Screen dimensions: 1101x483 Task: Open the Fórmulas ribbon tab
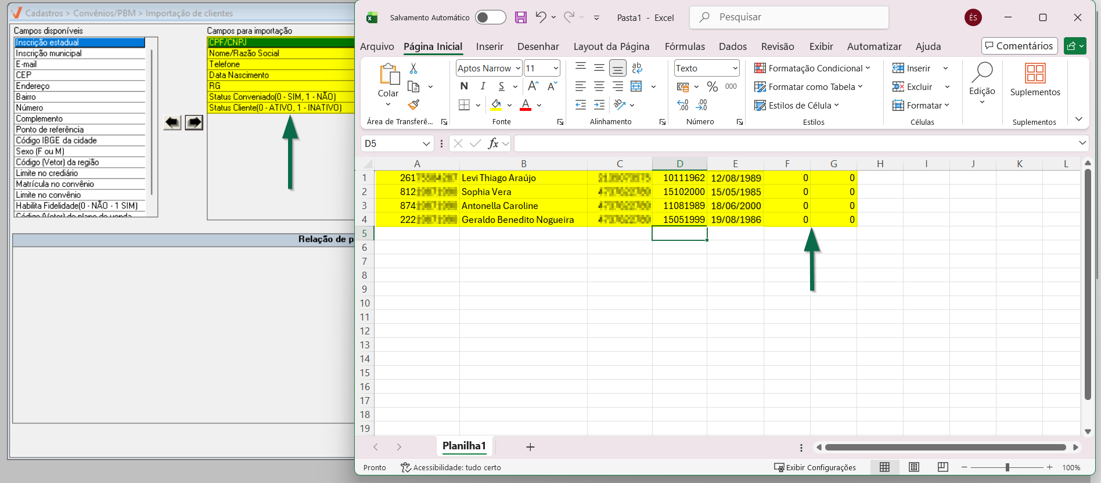pos(685,46)
